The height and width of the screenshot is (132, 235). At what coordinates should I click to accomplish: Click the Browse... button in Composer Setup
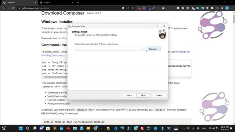153,49
